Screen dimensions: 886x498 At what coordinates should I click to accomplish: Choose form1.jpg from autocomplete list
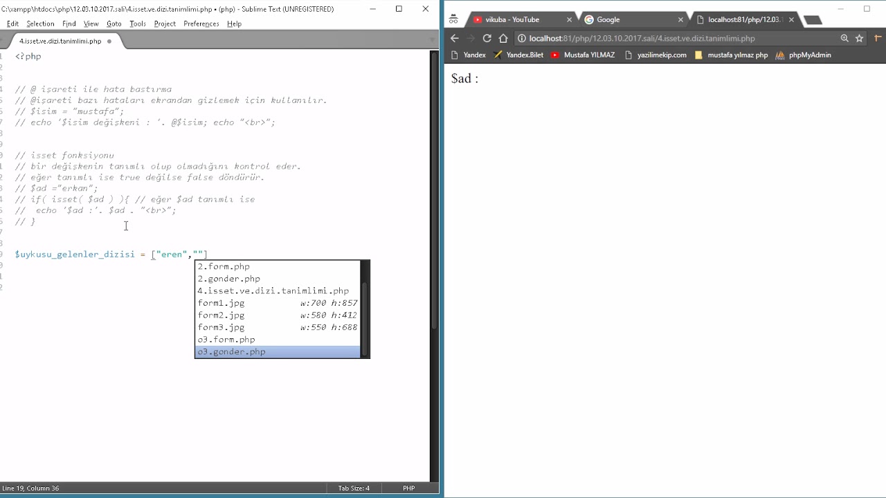277,303
